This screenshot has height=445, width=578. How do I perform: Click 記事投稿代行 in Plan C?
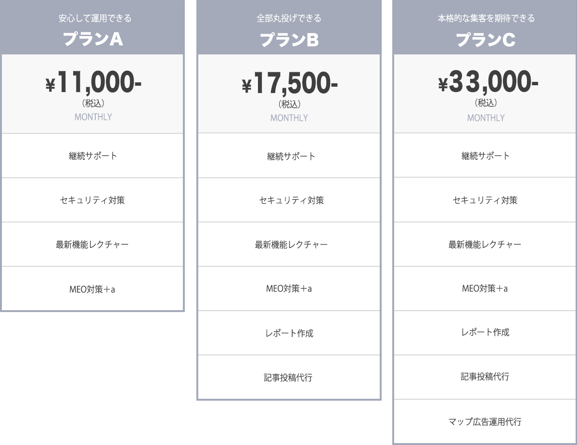(486, 376)
